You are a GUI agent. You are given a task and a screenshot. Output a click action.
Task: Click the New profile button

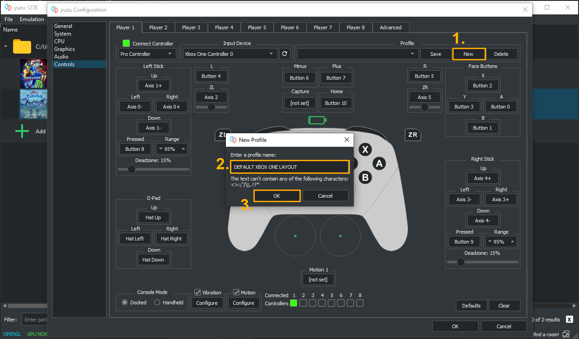469,54
